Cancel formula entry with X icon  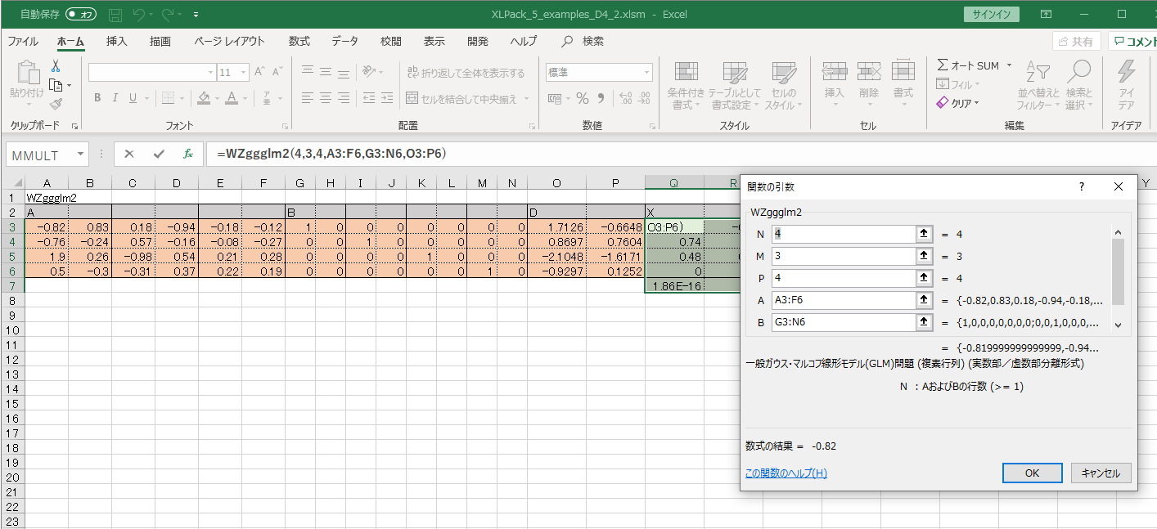(129, 154)
